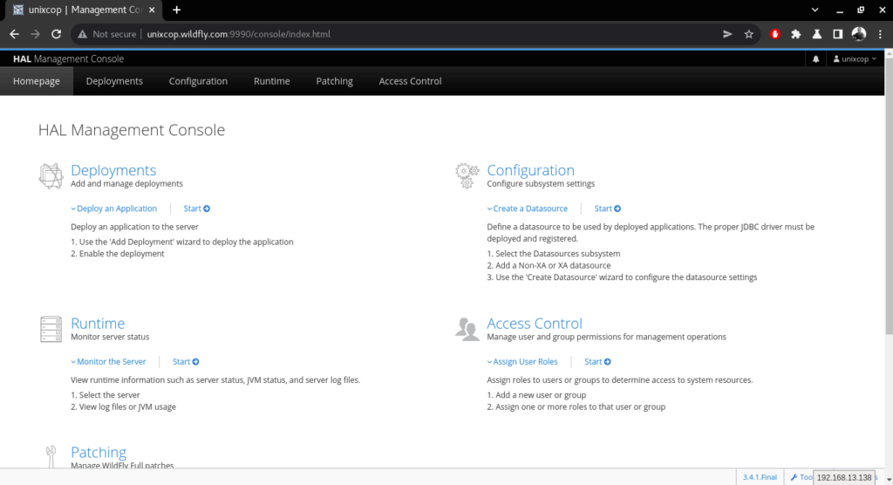Click '2. View log files or JVM usage' step
Screen dimensions: 893x485
[x=123, y=406]
